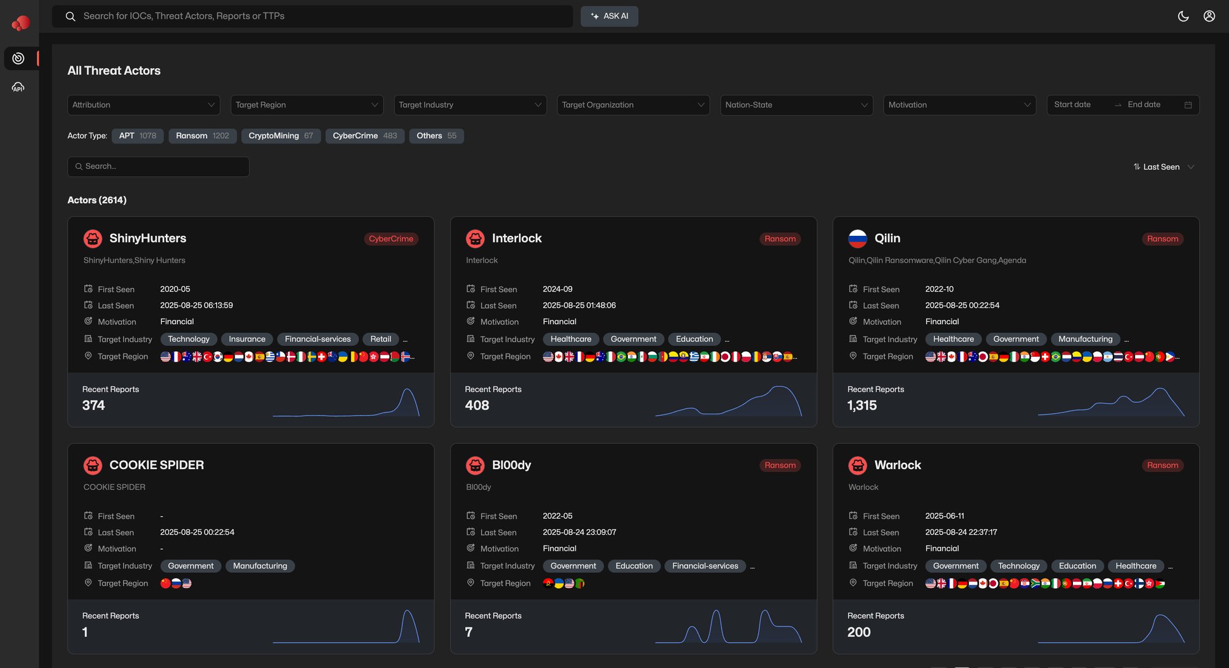Click the Russian flag icon on Qilin
This screenshot has width=1229, height=668.
click(x=858, y=238)
